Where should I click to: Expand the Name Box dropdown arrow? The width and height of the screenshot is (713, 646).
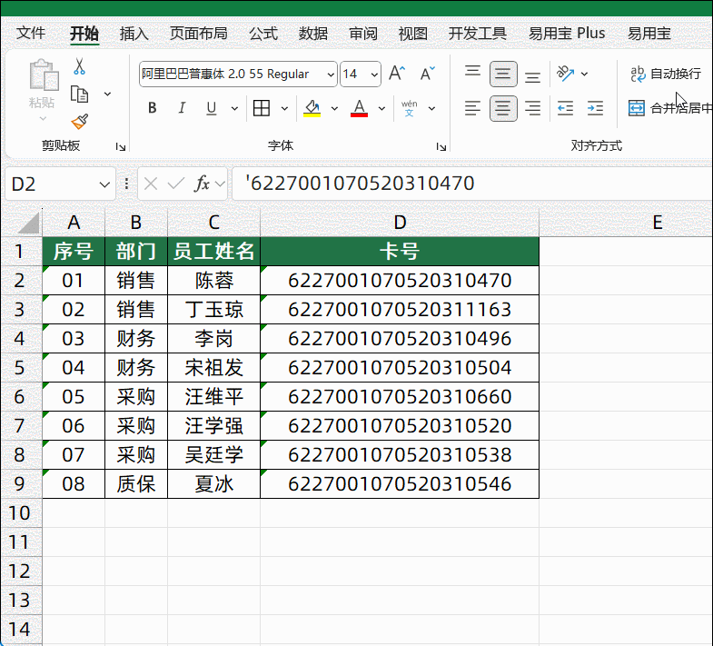pyautogui.click(x=104, y=184)
